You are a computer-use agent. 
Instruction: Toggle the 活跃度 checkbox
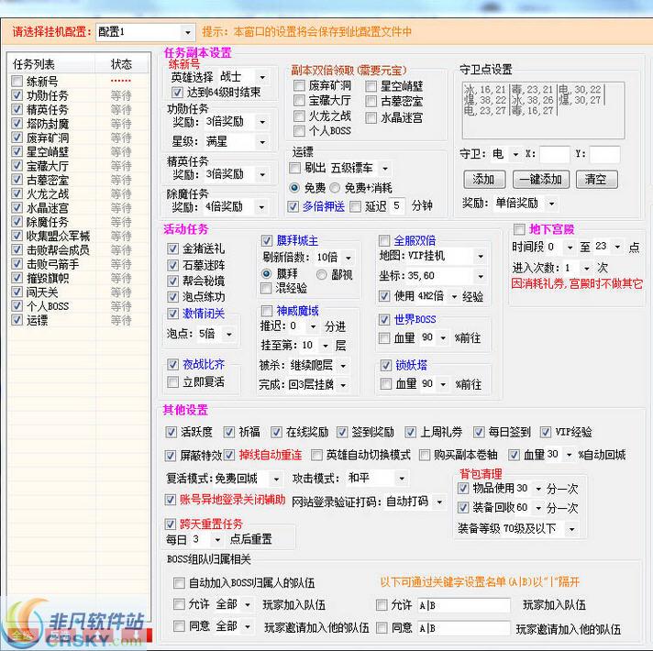(x=171, y=432)
